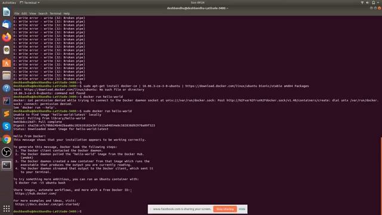Image resolution: width=382 pixels, height=215 pixels.
Task: Open Skype from the dock
Action: (7, 127)
